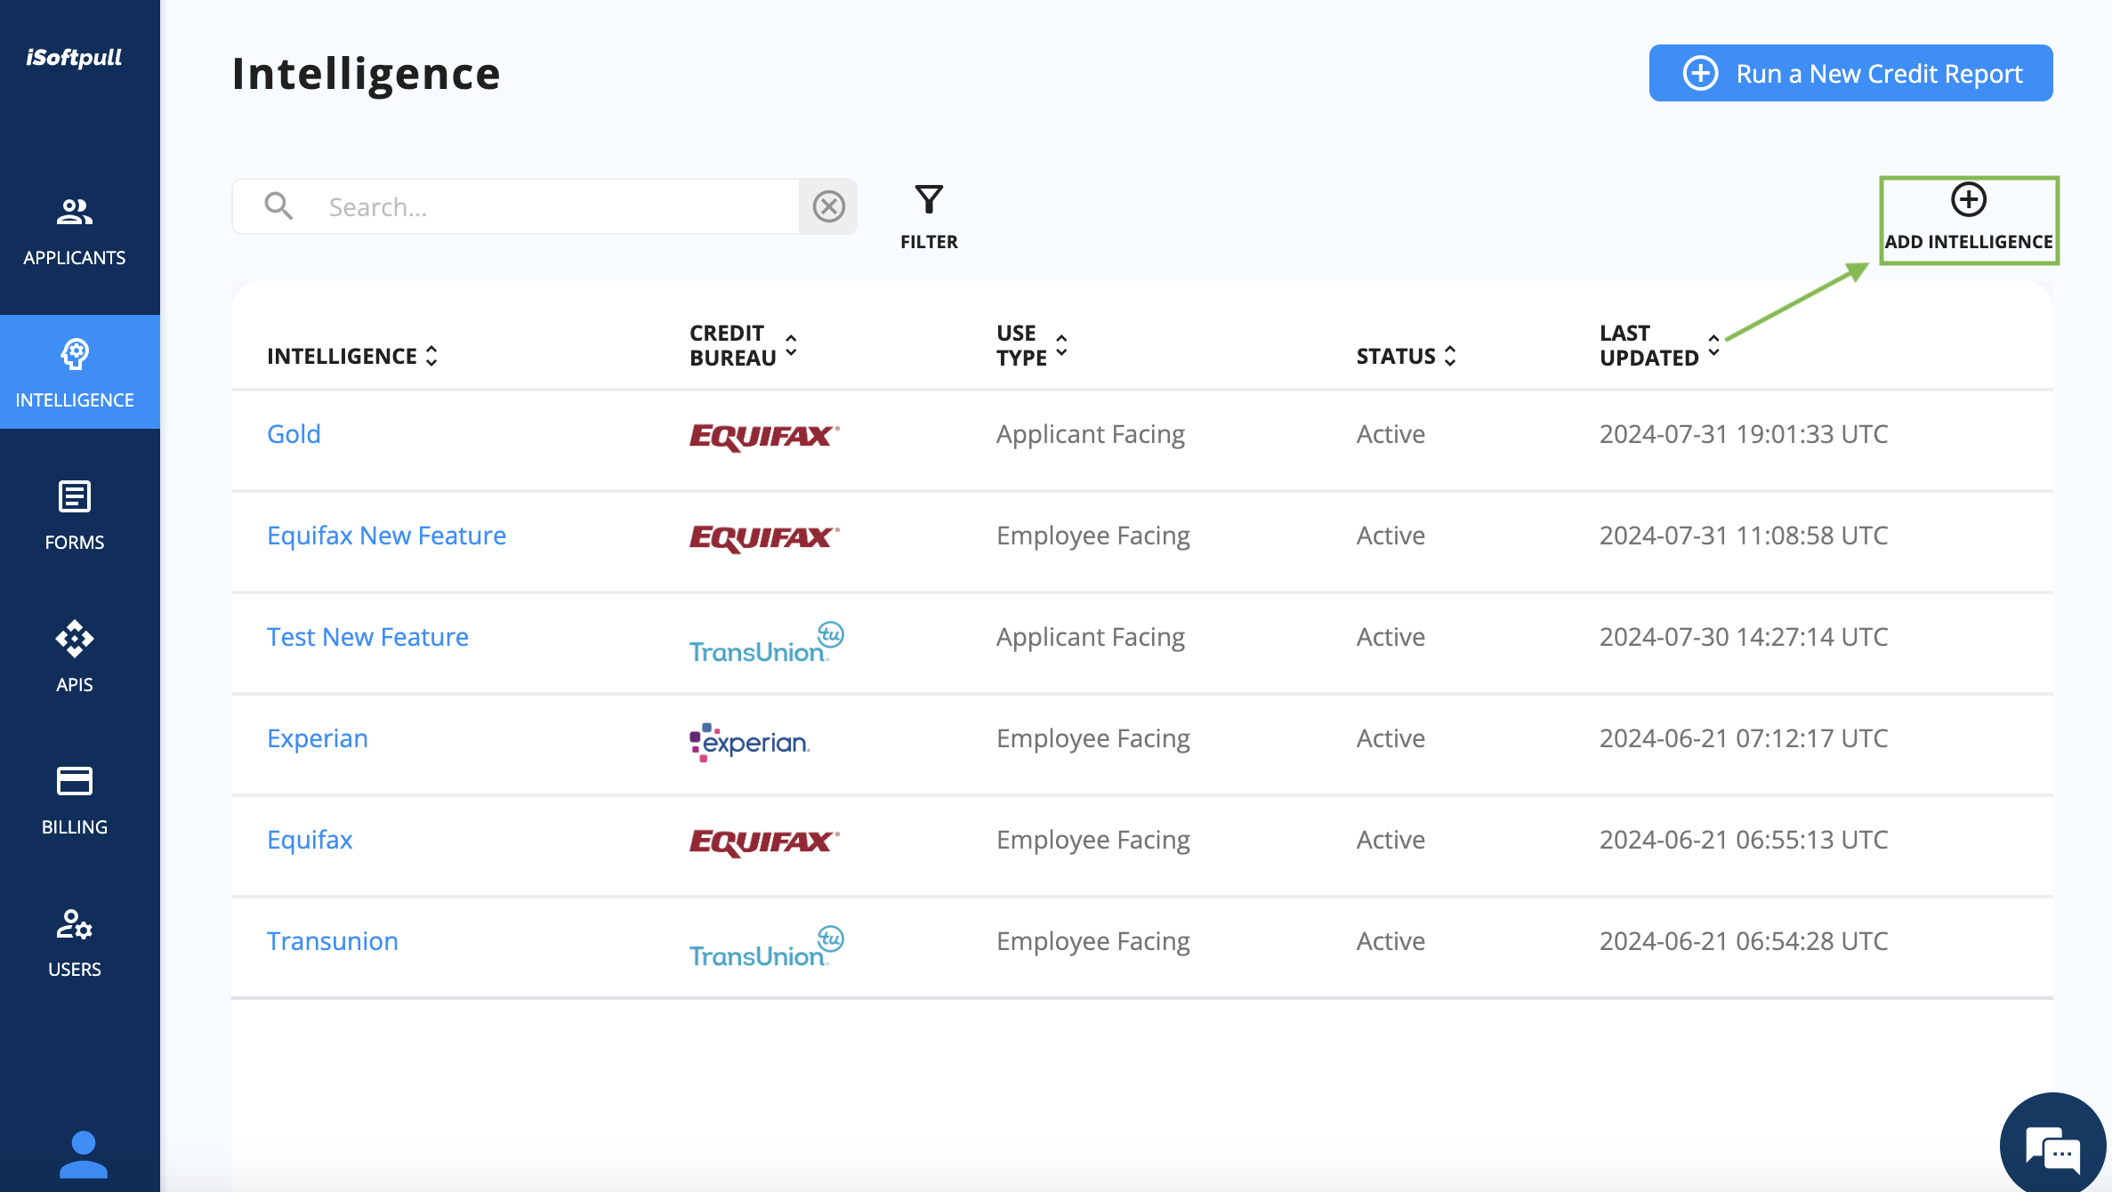Click Run a New Credit Report

click(1850, 73)
